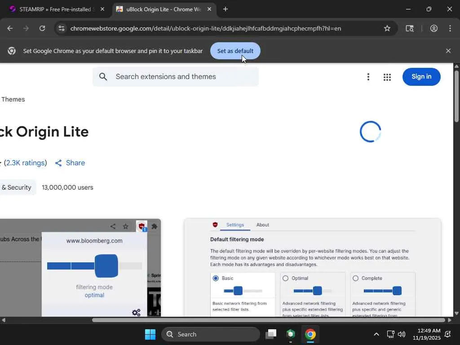The image size is (460, 345).
Task: Click the scroll-down arrow on vertical scrollbar
Action: 456,313
